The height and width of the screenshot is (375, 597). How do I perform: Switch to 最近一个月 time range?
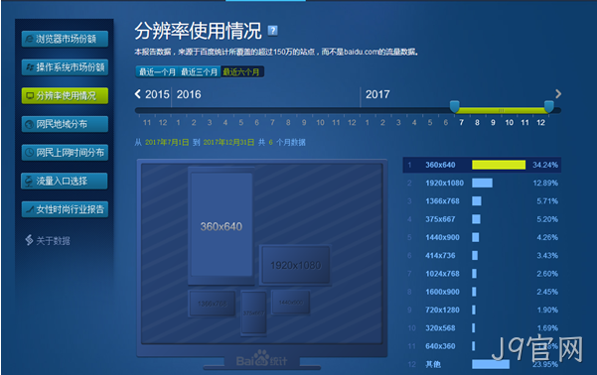157,71
